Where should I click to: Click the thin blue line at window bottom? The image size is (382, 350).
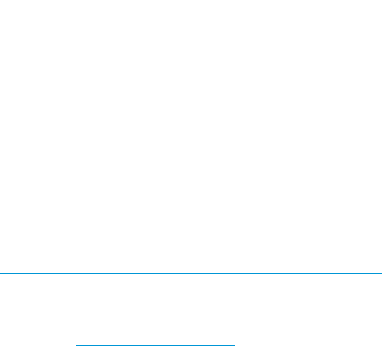pos(191,350)
